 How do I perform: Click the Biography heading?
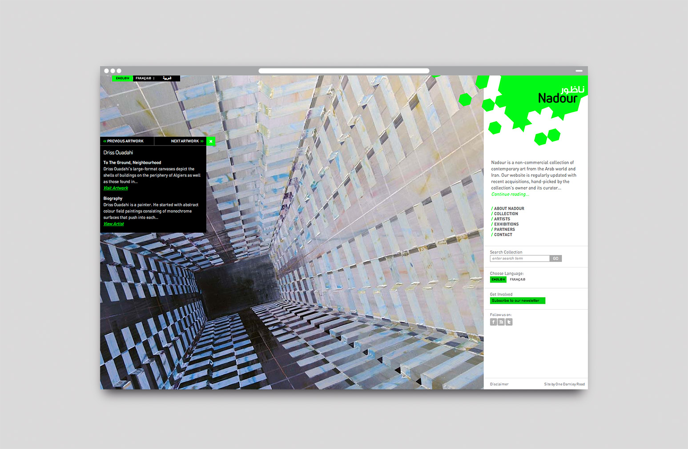point(113,199)
